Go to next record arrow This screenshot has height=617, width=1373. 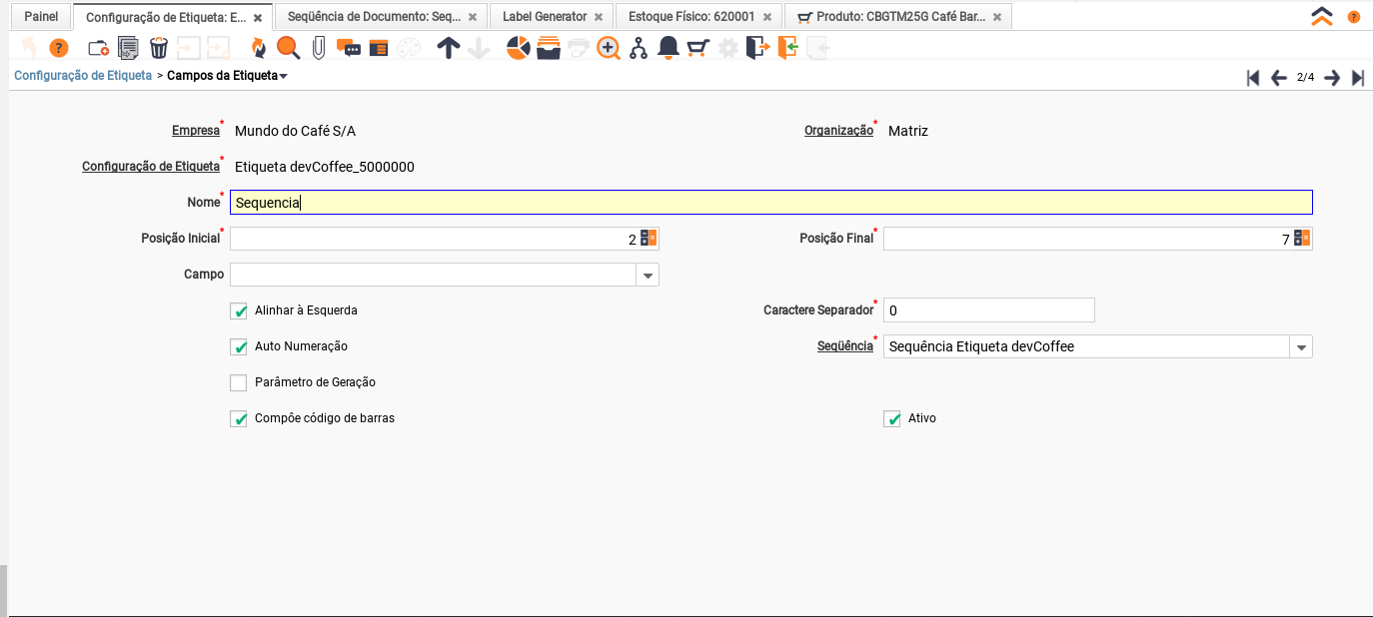(1332, 78)
